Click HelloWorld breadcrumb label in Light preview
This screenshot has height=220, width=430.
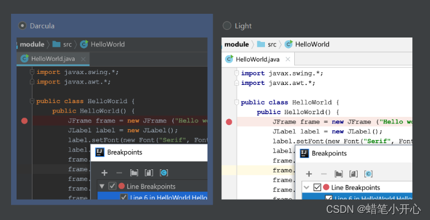[312, 44]
